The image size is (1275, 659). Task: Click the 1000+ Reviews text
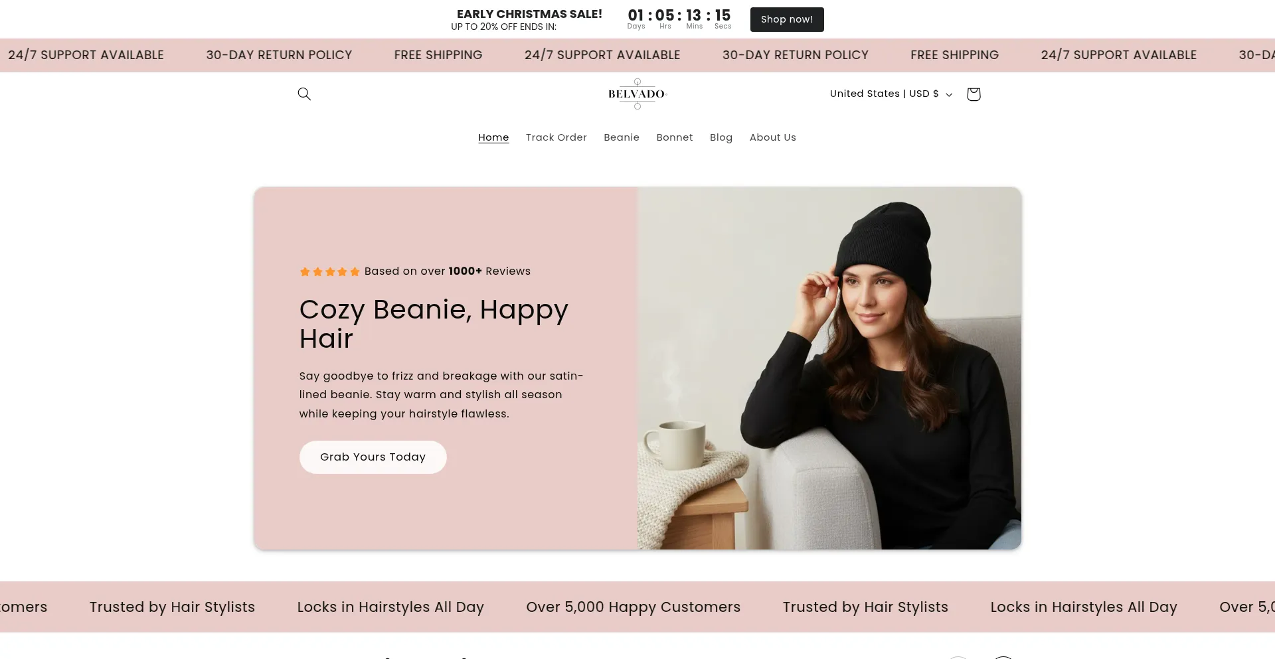pos(489,271)
